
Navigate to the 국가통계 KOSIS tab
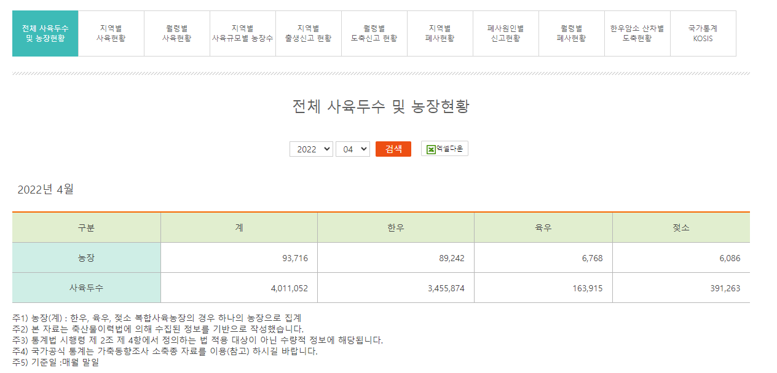pyautogui.click(x=703, y=33)
